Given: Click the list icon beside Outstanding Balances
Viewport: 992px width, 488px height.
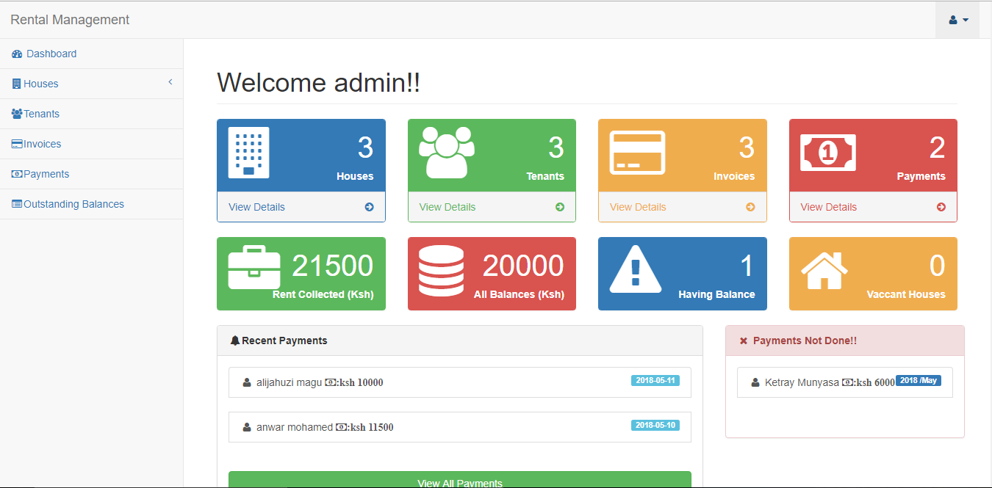Looking at the screenshot, I should (17, 204).
